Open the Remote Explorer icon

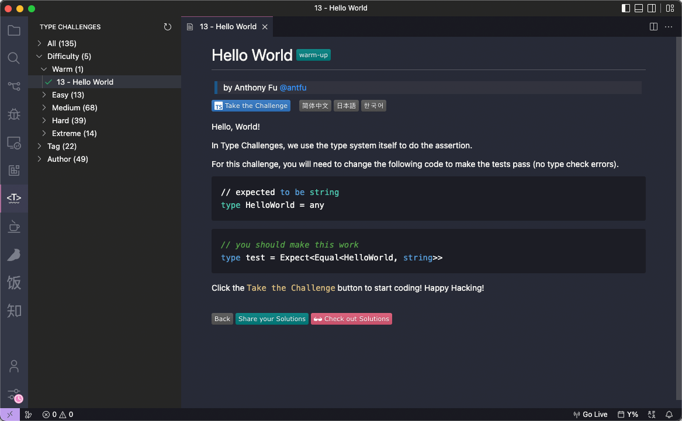click(13, 142)
